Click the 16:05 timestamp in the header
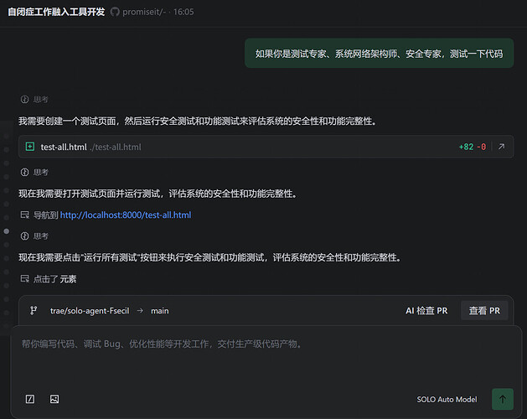 pos(183,12)
